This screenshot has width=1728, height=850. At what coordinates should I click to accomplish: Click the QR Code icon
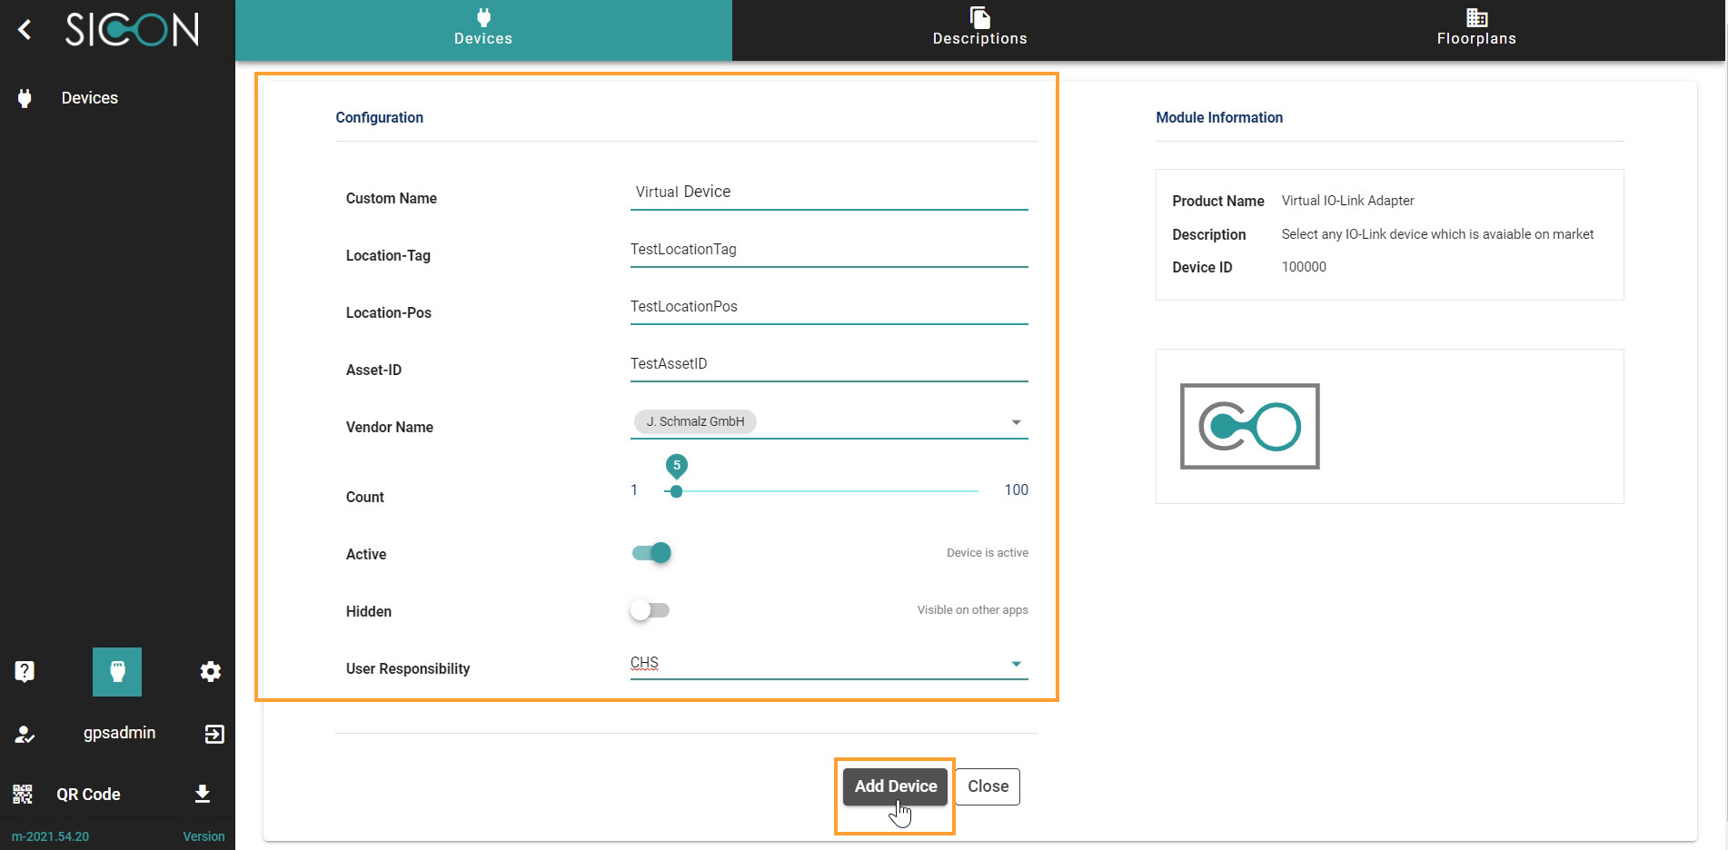23,794
